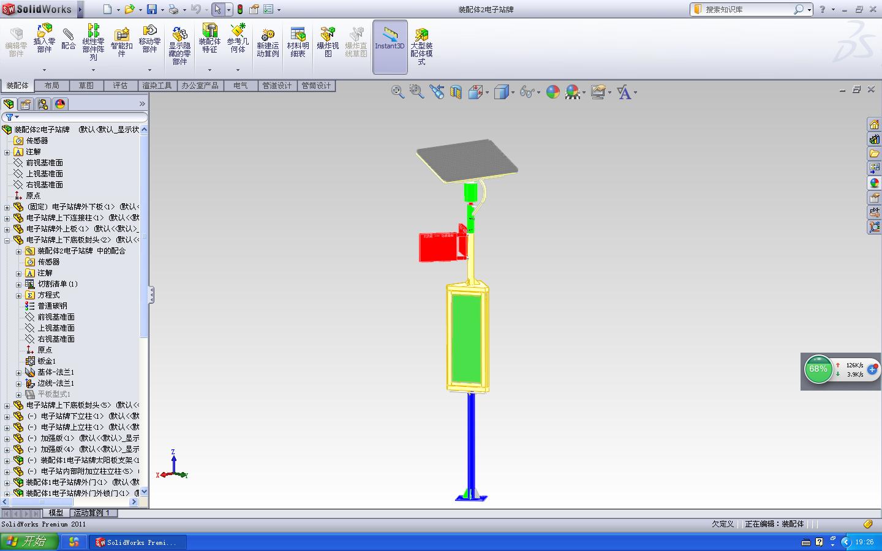Open the 运动算例 1 bottom tab
The image size is (882, 551).
coord(92,513)
